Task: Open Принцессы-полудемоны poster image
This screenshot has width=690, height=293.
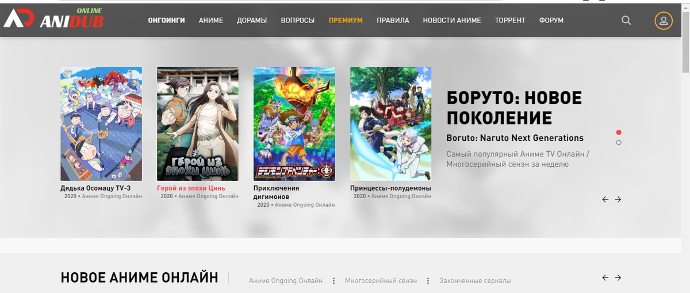Action: pyautogui.click(x=391, y=124)
